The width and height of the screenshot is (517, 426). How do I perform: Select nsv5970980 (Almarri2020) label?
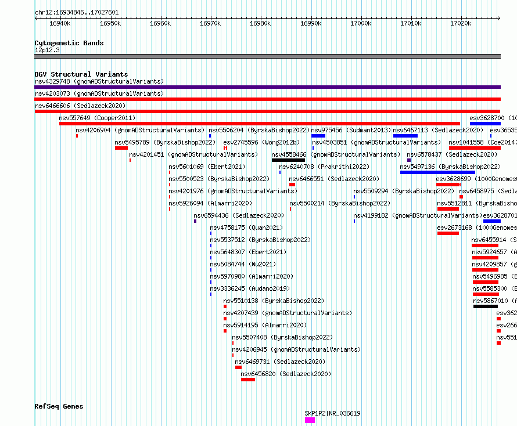click(x=252, y=276)
